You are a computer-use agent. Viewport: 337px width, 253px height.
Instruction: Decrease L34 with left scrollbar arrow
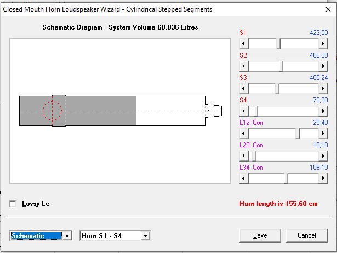(244, 179)
